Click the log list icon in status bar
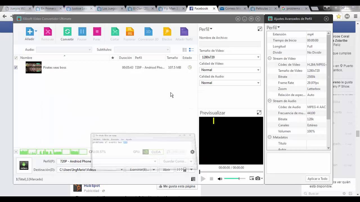 (193, 179)
